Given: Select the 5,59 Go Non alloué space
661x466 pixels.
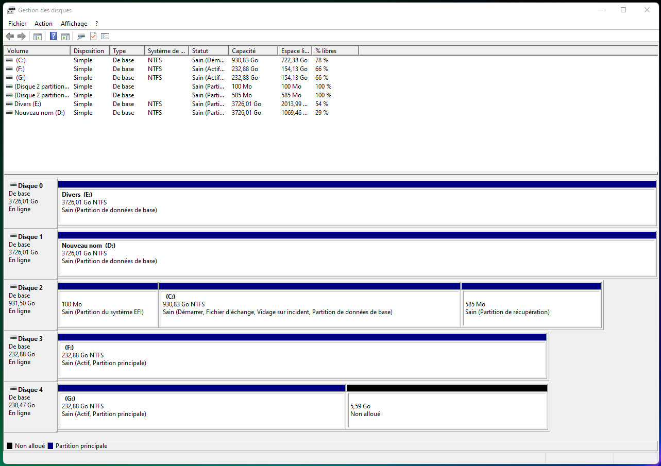Looking at the screenshot, I should pyautogui.click(x=447, y=407).
